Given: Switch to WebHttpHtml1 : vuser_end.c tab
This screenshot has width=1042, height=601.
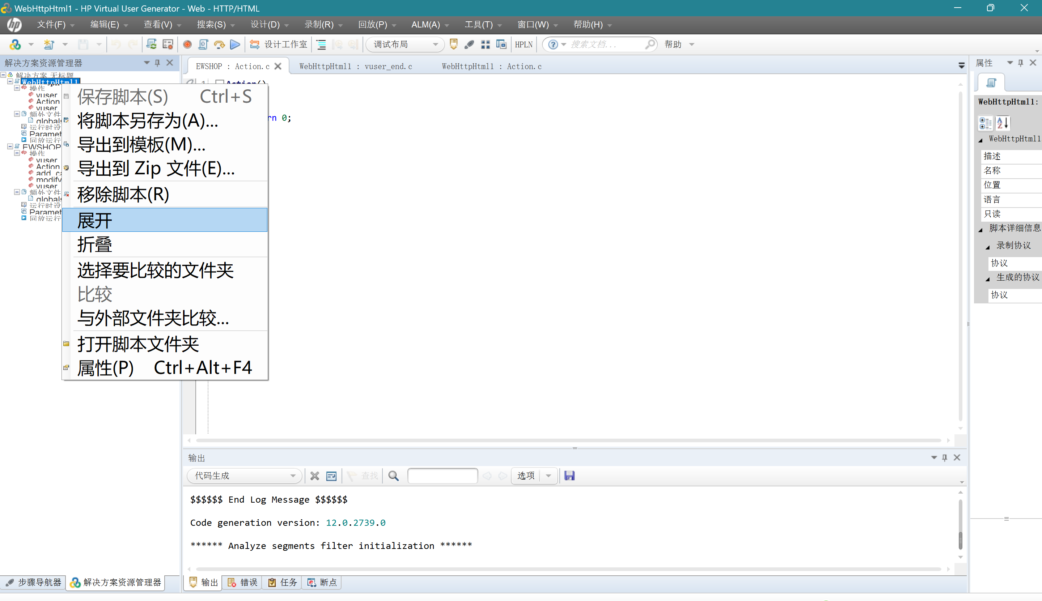Looking at the screenshot, I should click(356, 67).
